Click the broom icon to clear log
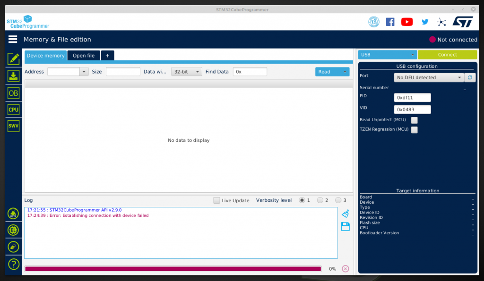Viewport: 484px width, 281px height. 345,214
